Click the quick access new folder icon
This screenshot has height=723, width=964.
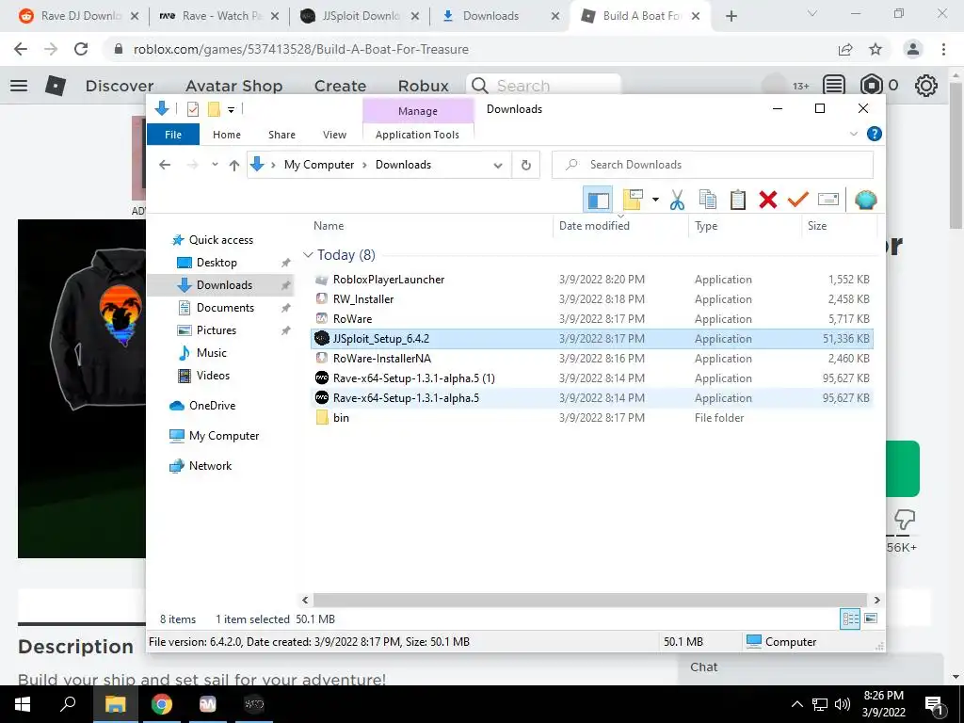click(x=214, y=109)
